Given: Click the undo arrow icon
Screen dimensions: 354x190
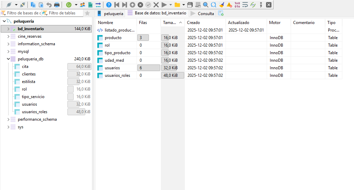Looking at the screenshot, I should tap(49, 5).
